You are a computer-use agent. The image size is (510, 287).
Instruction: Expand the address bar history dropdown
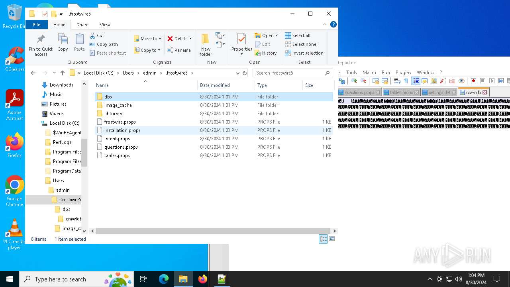click(237, 73)
